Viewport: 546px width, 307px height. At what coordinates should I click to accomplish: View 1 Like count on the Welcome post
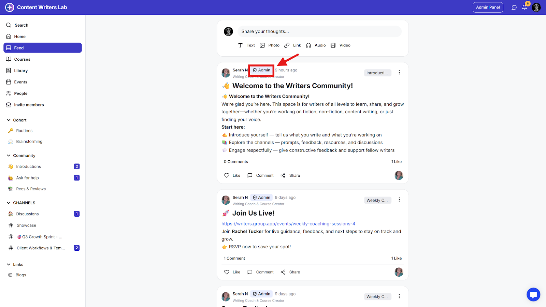pos(397,162)
